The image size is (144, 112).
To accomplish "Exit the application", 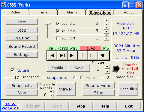I will pos(129,106).
